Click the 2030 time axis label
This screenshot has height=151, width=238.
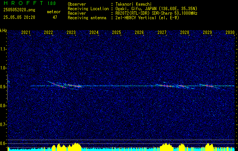pos(230,32)
